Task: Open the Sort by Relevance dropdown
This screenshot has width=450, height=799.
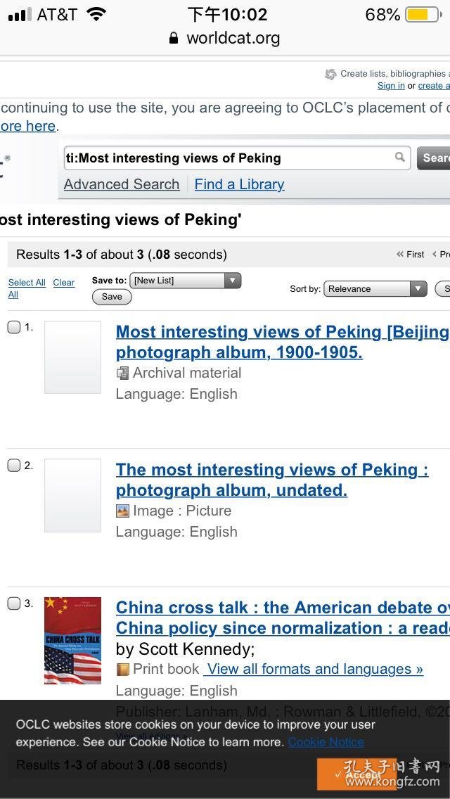Action: click(375, 289)
